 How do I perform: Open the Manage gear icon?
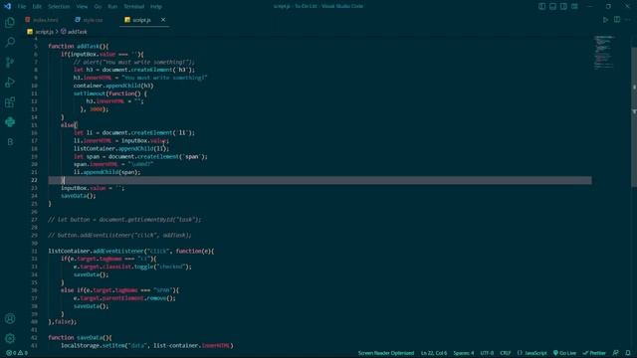pos(10,338)
